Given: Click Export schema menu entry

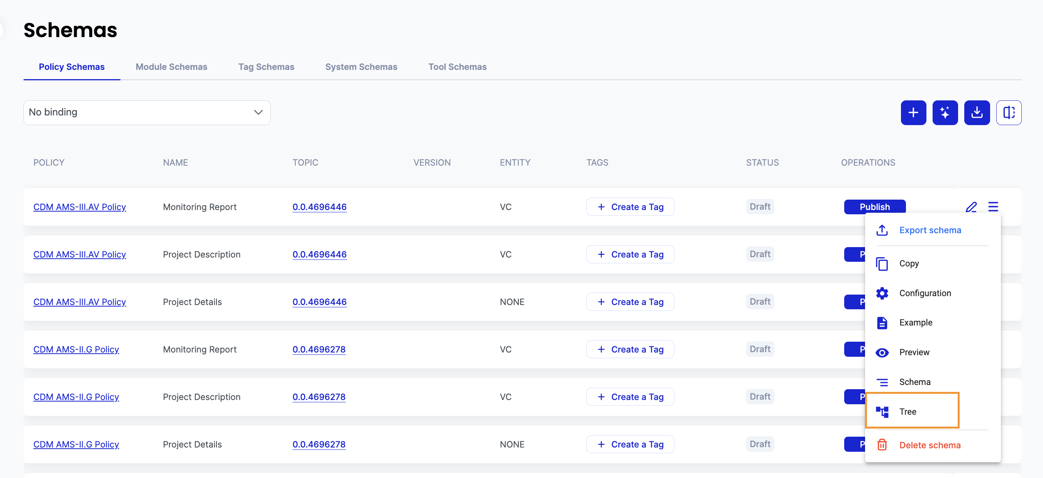Looking at the screenshot, I should pyautogui.click(x=930, y=230).
